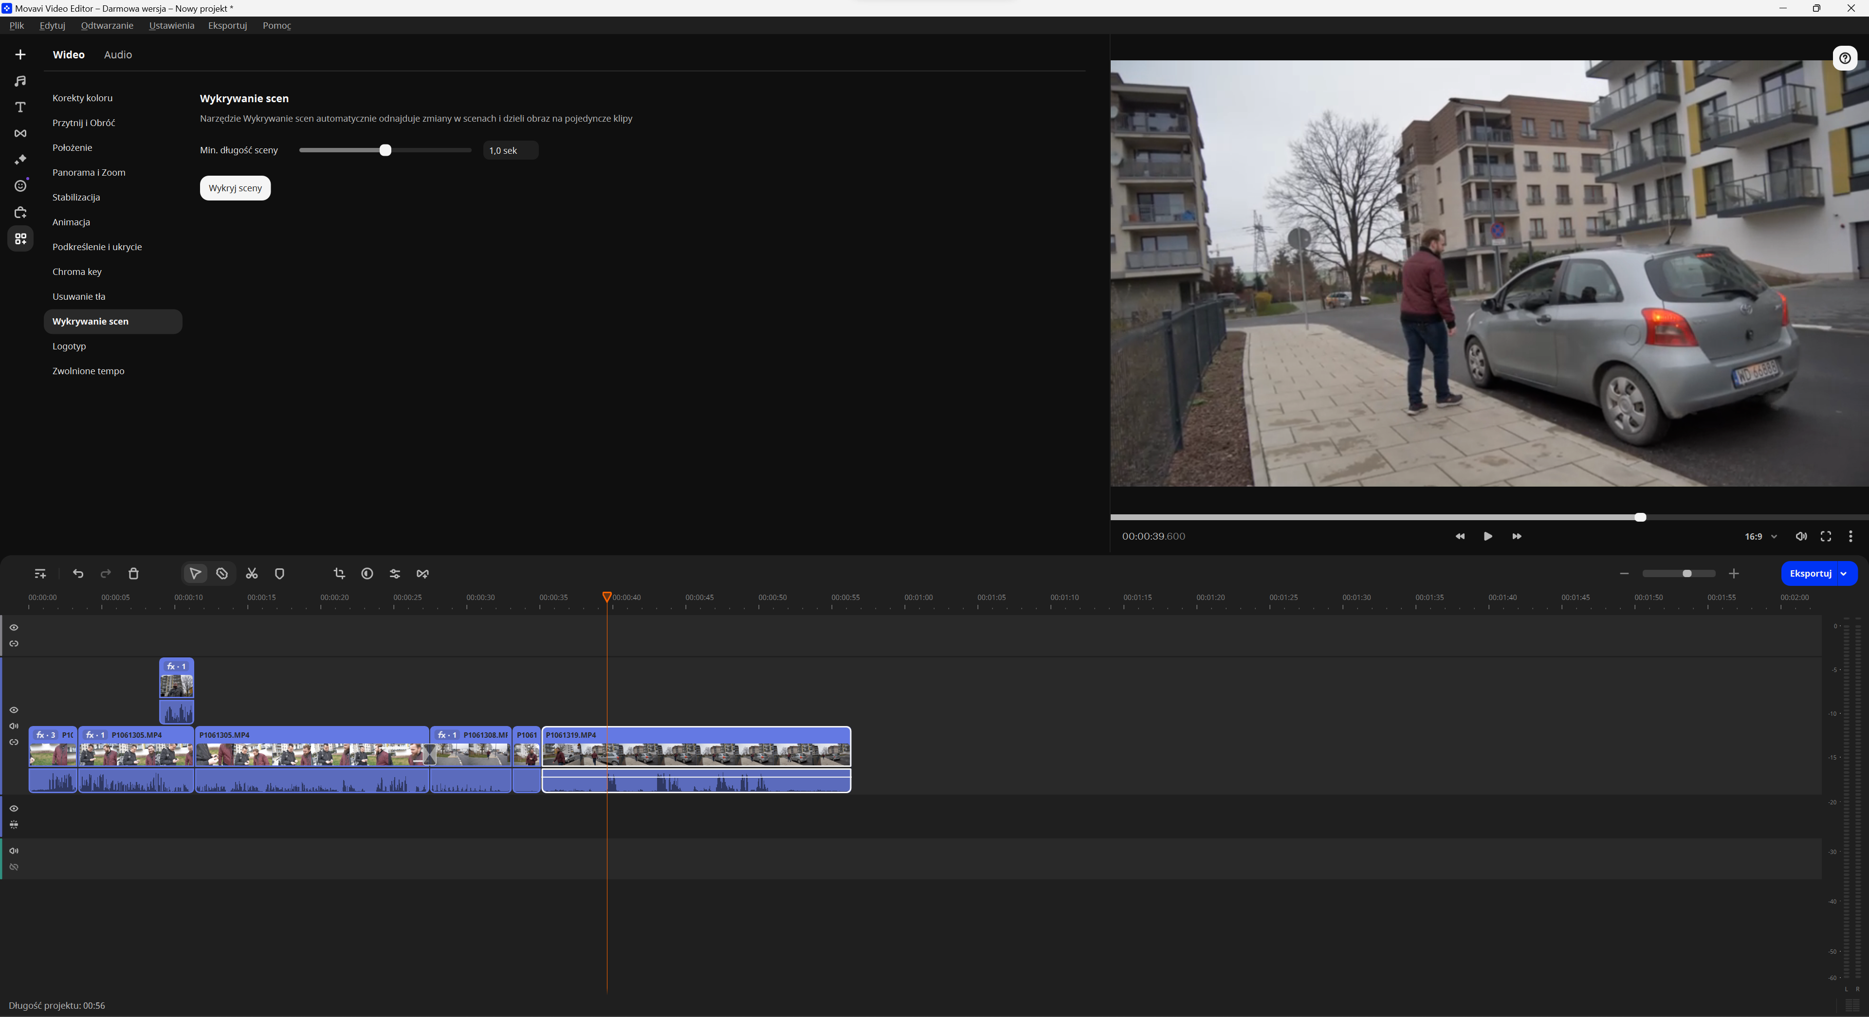This screenshot has width=1869, height=1017.
Task: Open the 16:9 aspect ratio dropdown
Action: click(x=1760, y=537)
